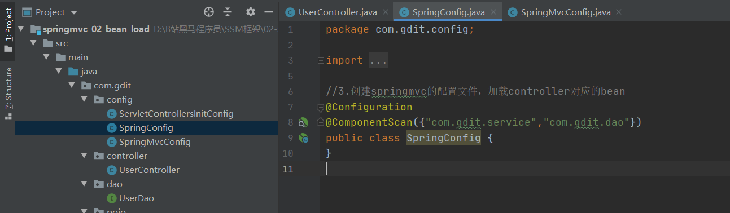Close the SpringMvcConfig.java tab

coord(619,12)
